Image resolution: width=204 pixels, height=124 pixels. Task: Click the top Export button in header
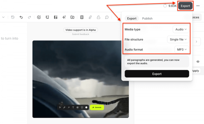coord(185,6)
